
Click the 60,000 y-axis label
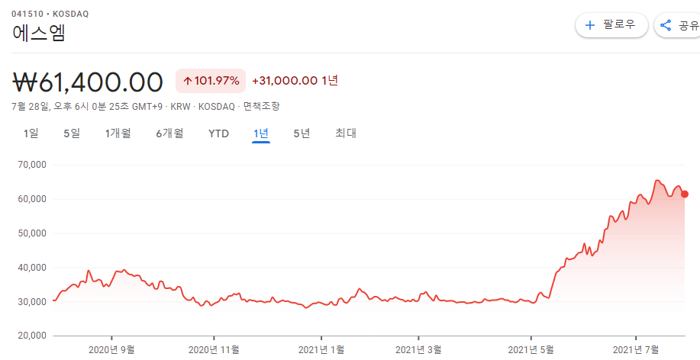32,199
